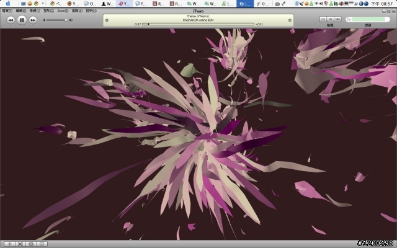Open the 進階(A) Advanced menu
397x248 pixels.
(77, 11)
